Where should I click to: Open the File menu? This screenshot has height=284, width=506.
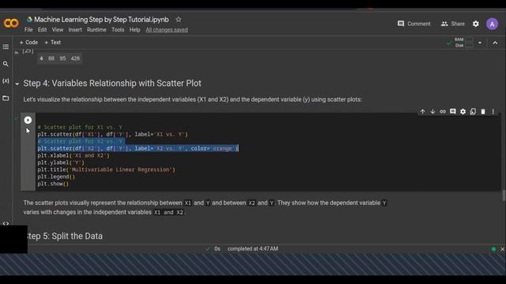coord(28,30)
